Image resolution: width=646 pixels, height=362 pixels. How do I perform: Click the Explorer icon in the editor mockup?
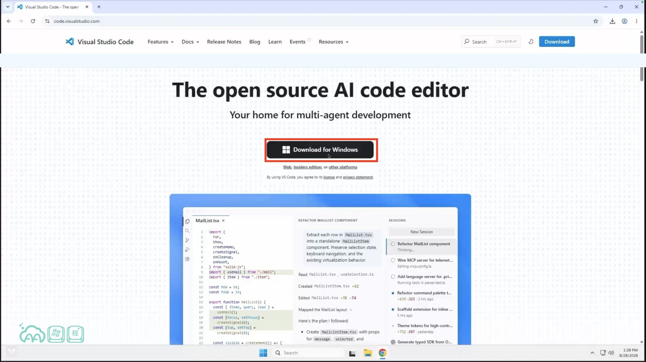click(187, 221)
